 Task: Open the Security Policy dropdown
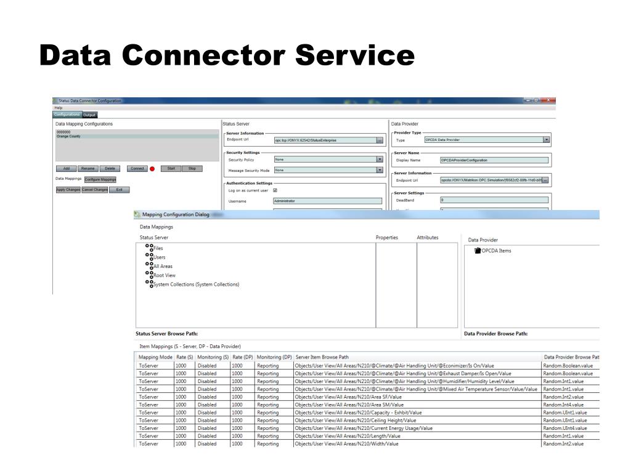point(380,160)
